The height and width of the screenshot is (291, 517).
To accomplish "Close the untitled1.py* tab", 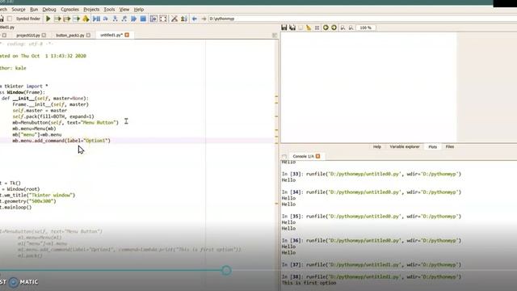I will [127, 35].
